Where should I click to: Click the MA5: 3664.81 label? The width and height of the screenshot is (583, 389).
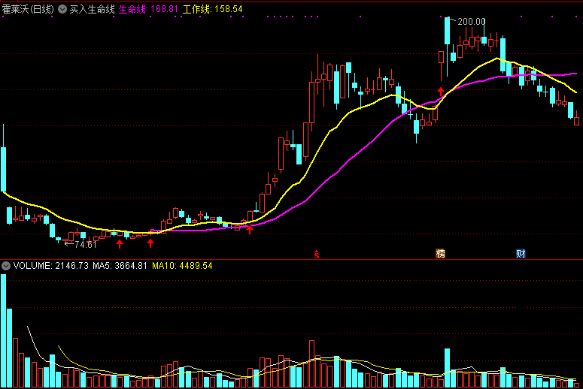click(x=120, y=266)
